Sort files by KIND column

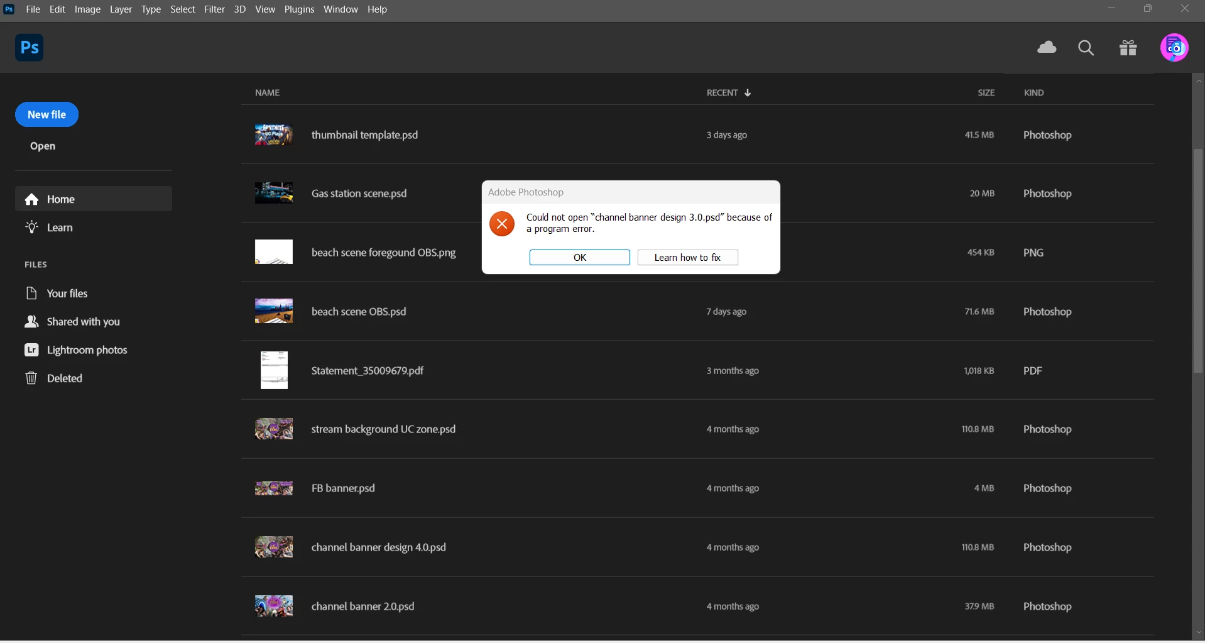[x=1033, y=93]
